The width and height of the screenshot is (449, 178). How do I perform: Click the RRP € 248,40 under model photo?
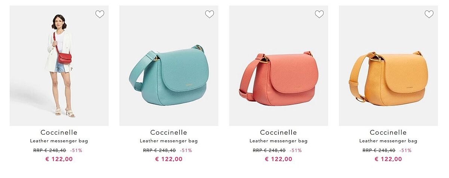49,150
